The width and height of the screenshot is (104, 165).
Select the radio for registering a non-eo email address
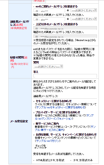(x=34, y=25)
